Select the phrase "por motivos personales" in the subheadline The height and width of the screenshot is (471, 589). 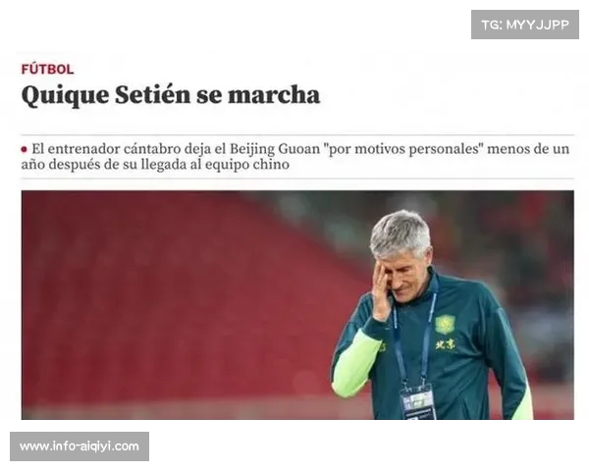click(404, 149)
